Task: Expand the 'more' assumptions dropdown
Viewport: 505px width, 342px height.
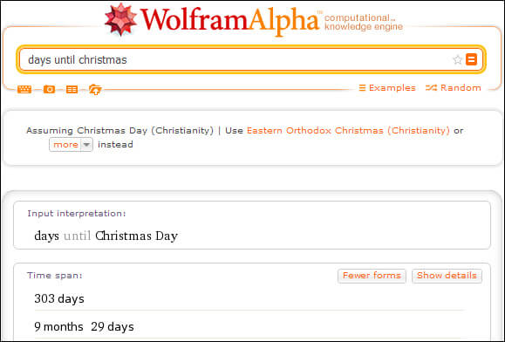Action: pos(71,145)
